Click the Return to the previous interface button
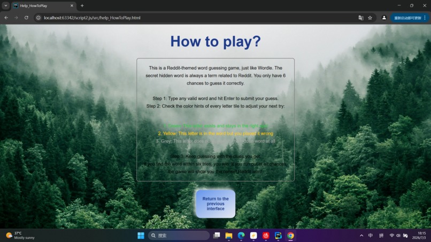Image resolution: width=431 pixels, height=242 pixels. 215,204
